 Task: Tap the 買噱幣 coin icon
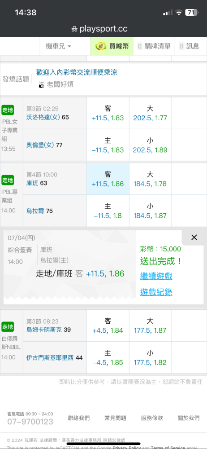(101, 46)
